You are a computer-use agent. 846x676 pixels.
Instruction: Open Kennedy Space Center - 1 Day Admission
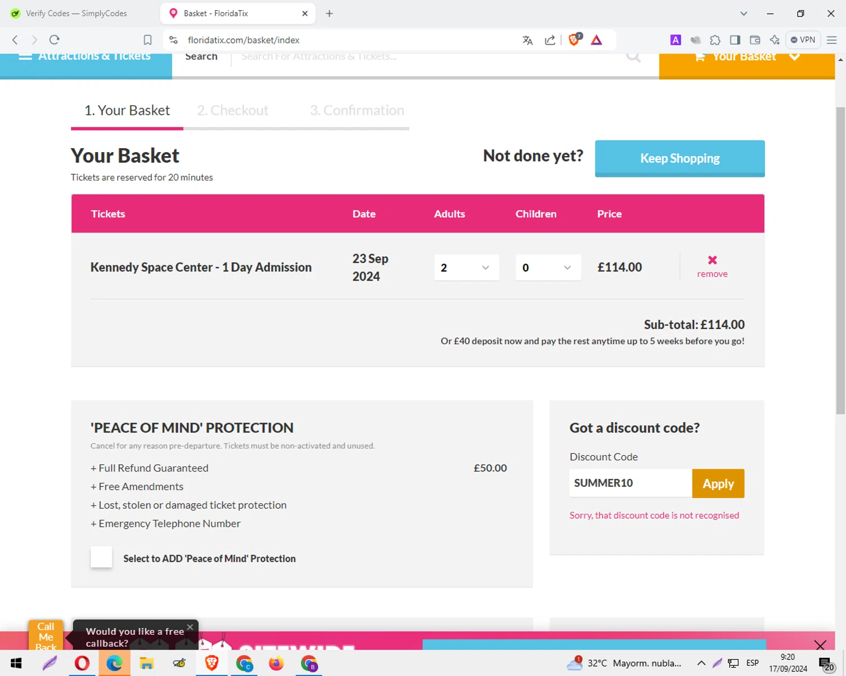click(201, 268)
